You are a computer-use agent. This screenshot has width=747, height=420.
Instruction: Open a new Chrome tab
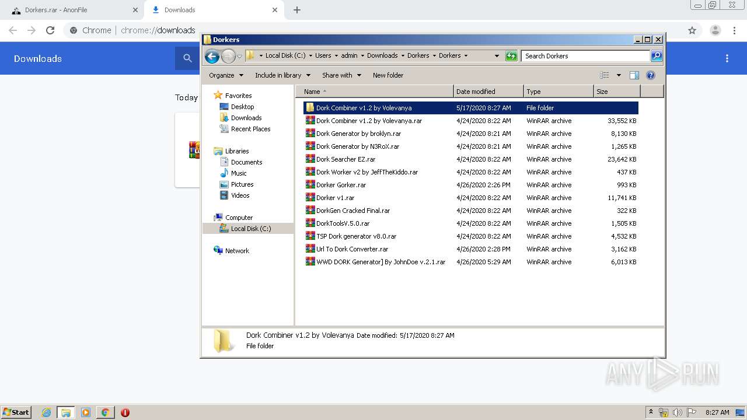297,10
